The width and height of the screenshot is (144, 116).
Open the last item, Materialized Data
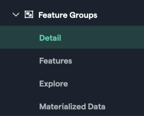click(x=72, y=106)
